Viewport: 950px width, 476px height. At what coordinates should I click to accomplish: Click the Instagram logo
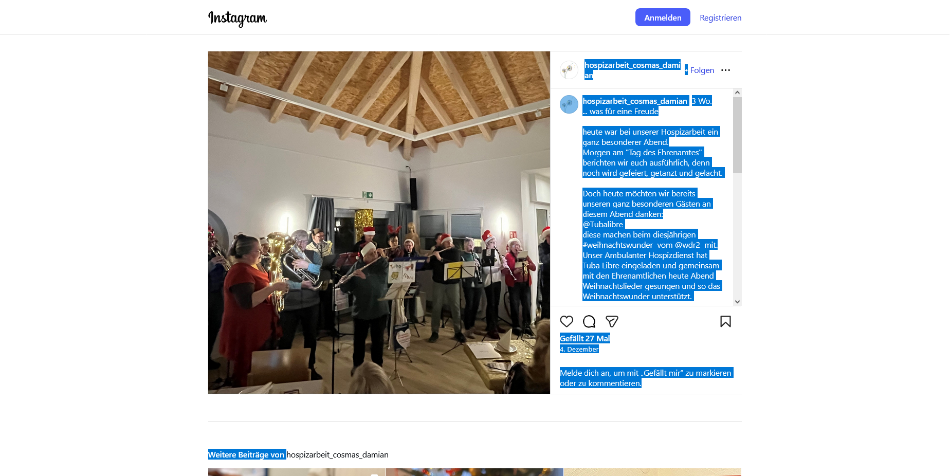tap(238, 18)
